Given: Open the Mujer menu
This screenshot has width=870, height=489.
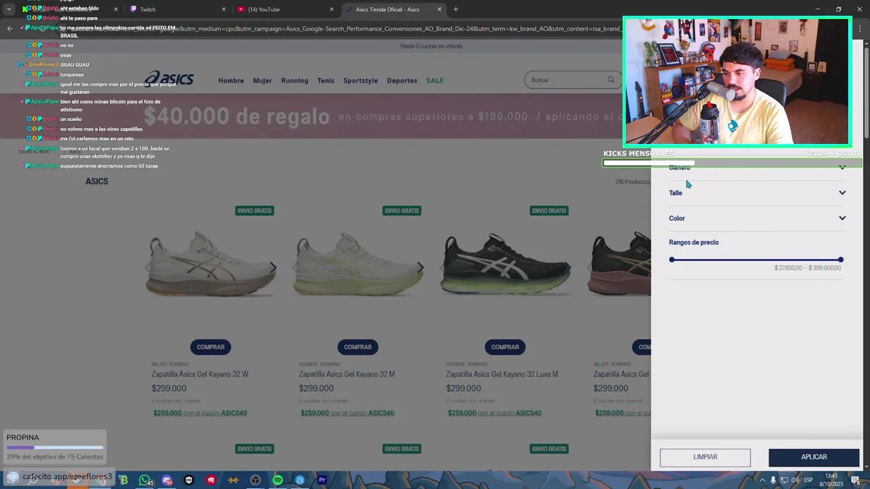Looking at the screenshot, I should pyautogui.click(x=262, y=80).
